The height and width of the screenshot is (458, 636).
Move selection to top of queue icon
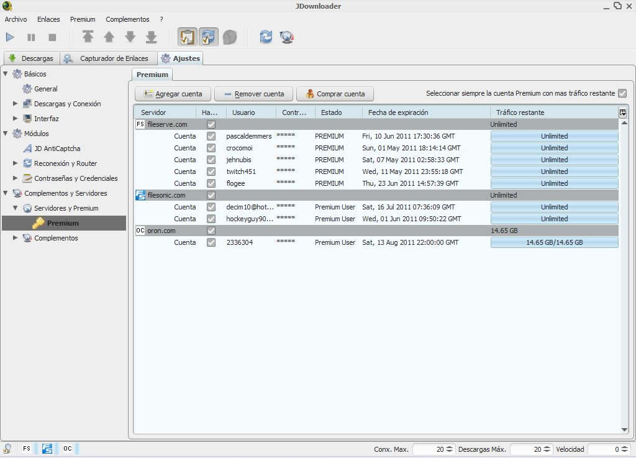pos(88,37)
